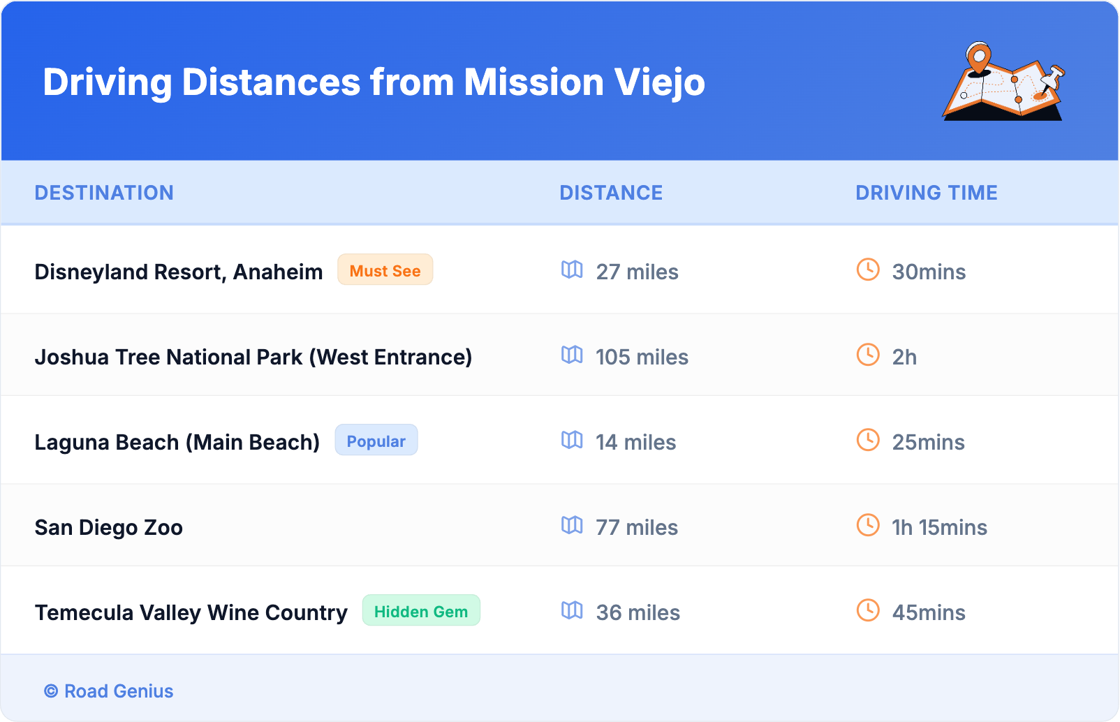Click the Distance column header

(x=611, y=193)
